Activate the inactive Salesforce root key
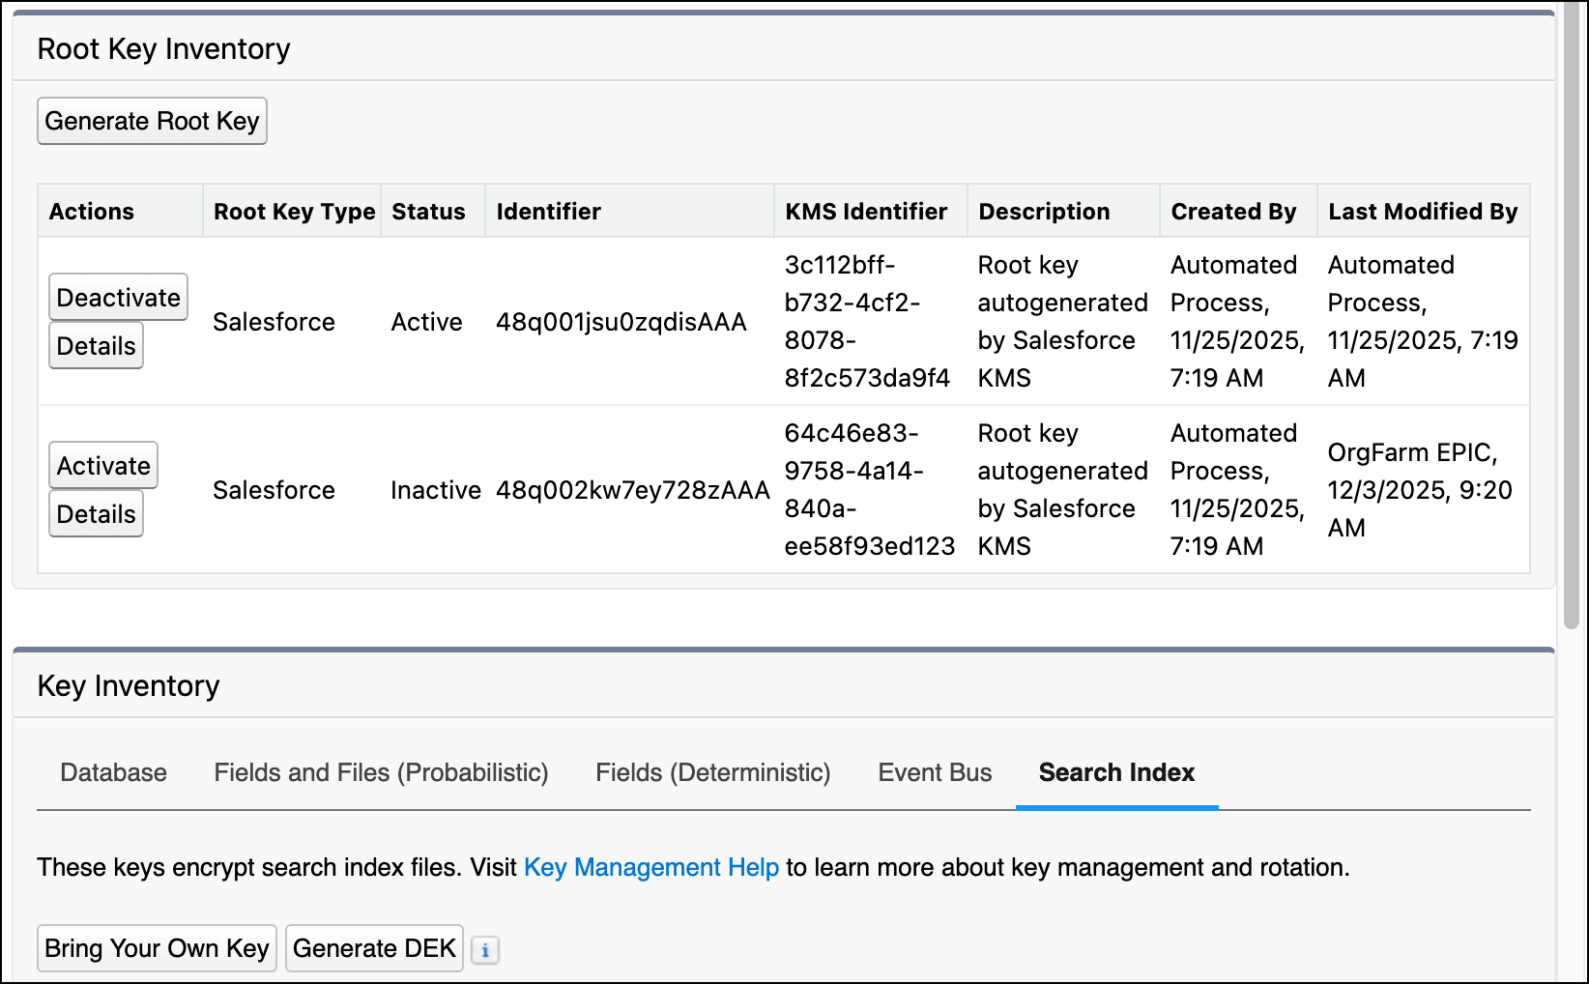The width and height of the screenshot is (1589, 984). point(103,465)
